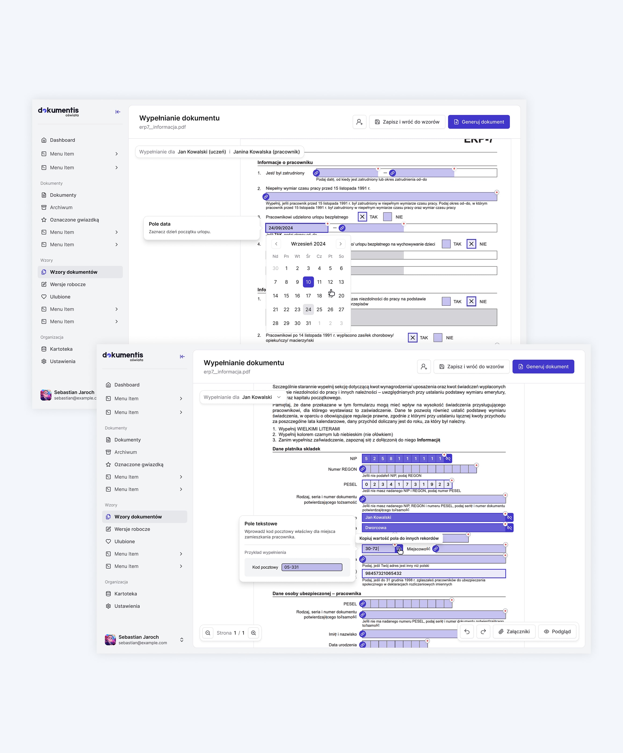Screen dimensions: 623x753
Task: Check TAK for niezdolność do pracy
Action: tap(446, 301)
